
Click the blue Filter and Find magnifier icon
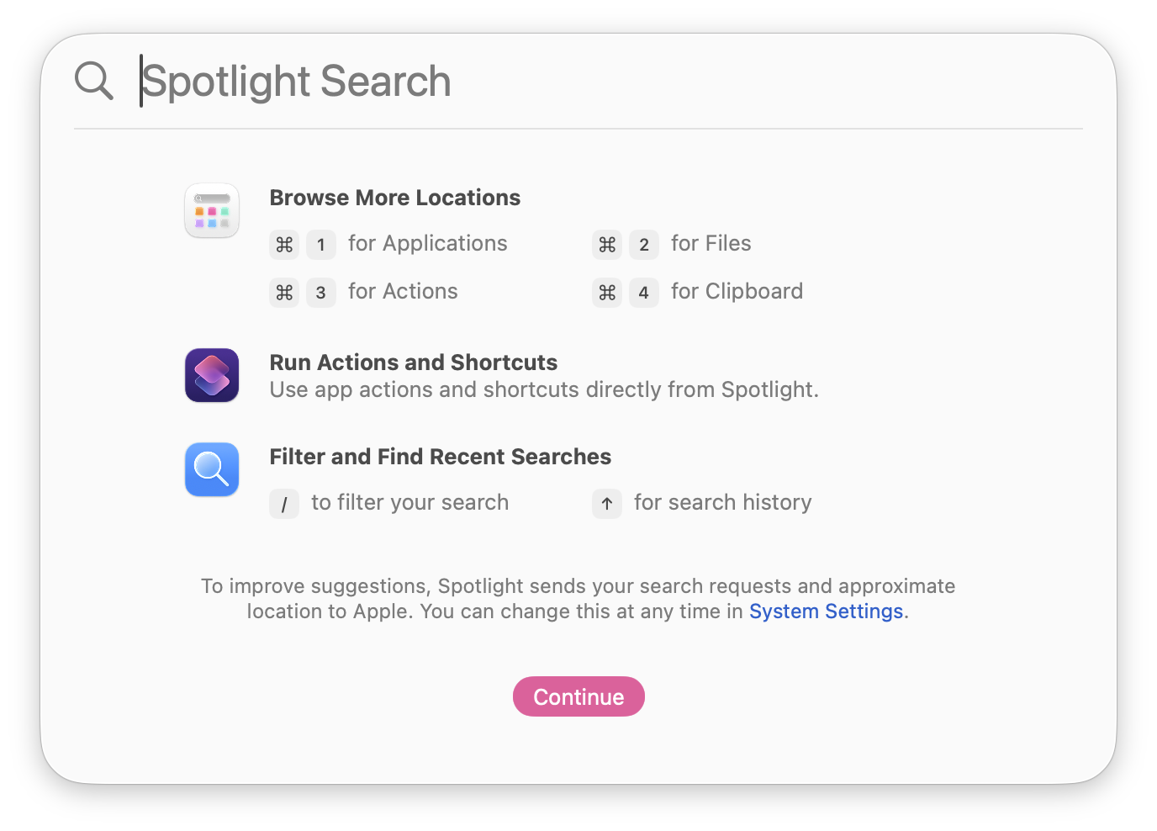click(212, 469)
